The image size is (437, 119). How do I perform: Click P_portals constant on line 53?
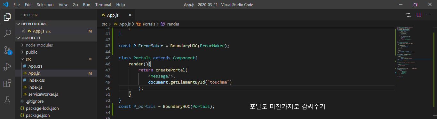click(x=145, y=106)
